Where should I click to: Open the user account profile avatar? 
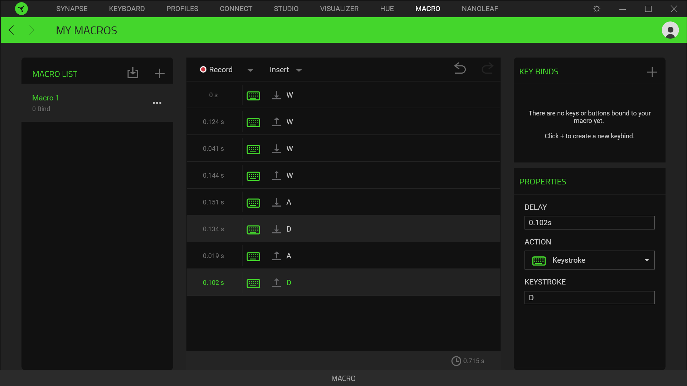[x=670, y=30]
